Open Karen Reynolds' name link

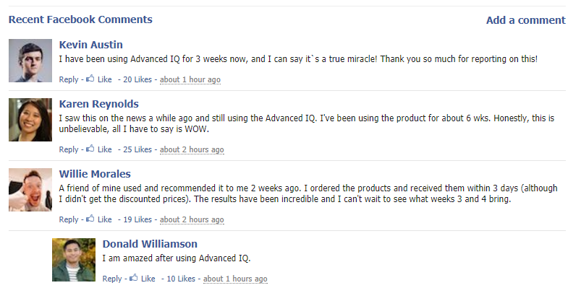(x=99, y=104)
